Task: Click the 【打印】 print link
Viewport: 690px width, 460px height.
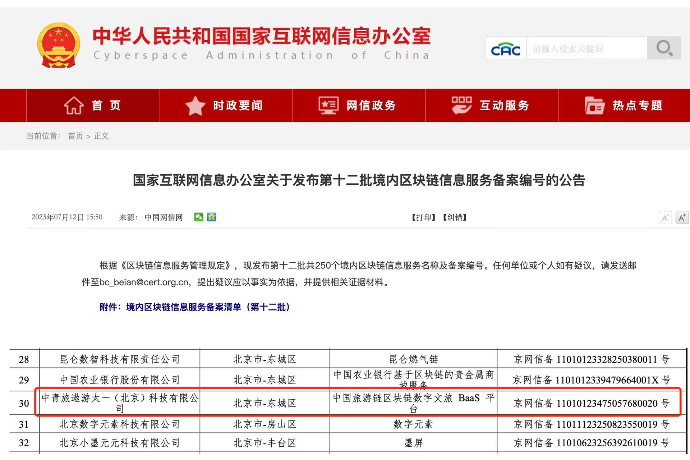Action: point(423,217)
